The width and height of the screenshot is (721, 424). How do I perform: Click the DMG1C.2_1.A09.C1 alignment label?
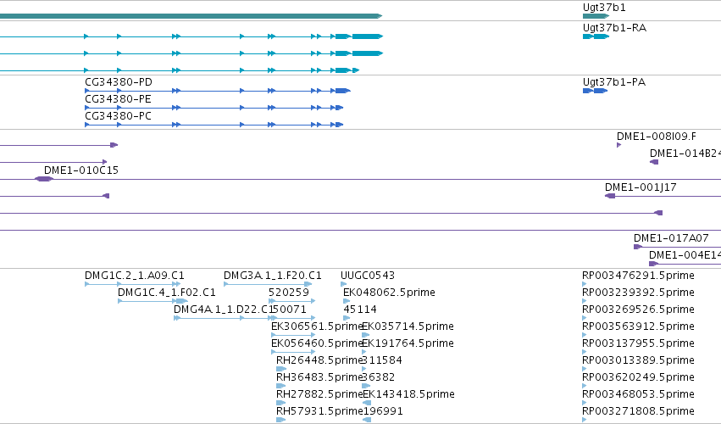[134, 276]
